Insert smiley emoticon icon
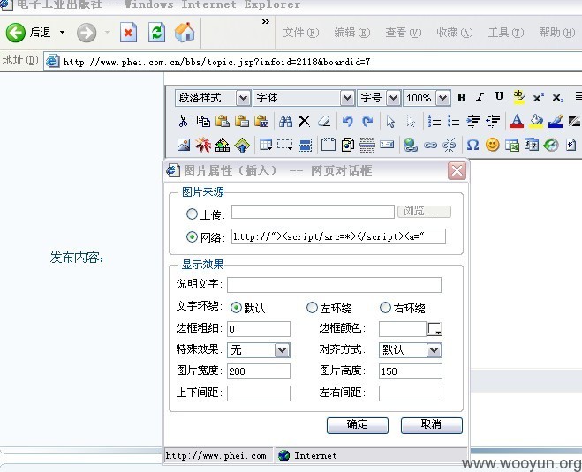 coord(492,145)
